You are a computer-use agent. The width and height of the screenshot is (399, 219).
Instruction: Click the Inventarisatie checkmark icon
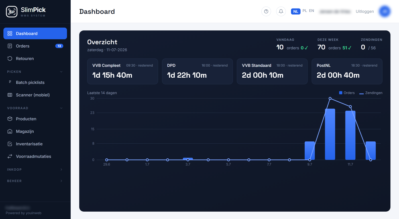(10, 144)
